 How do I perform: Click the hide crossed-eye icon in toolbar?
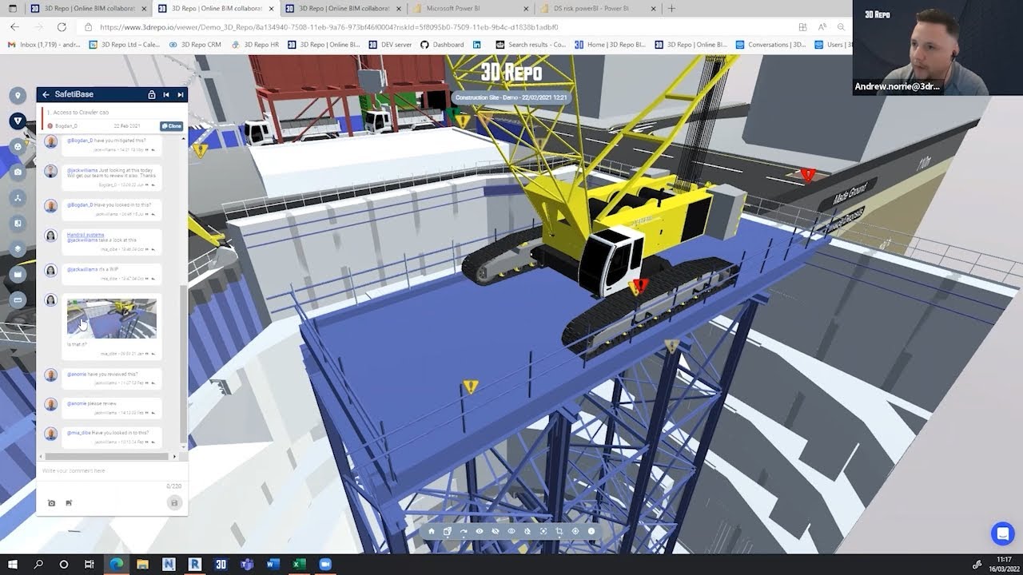(496, 531)
